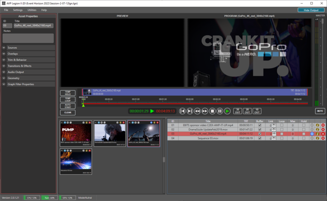Click the Play button in transport controls
The height and width of the screenshot is (201, 327).
[x=227, y=111]
